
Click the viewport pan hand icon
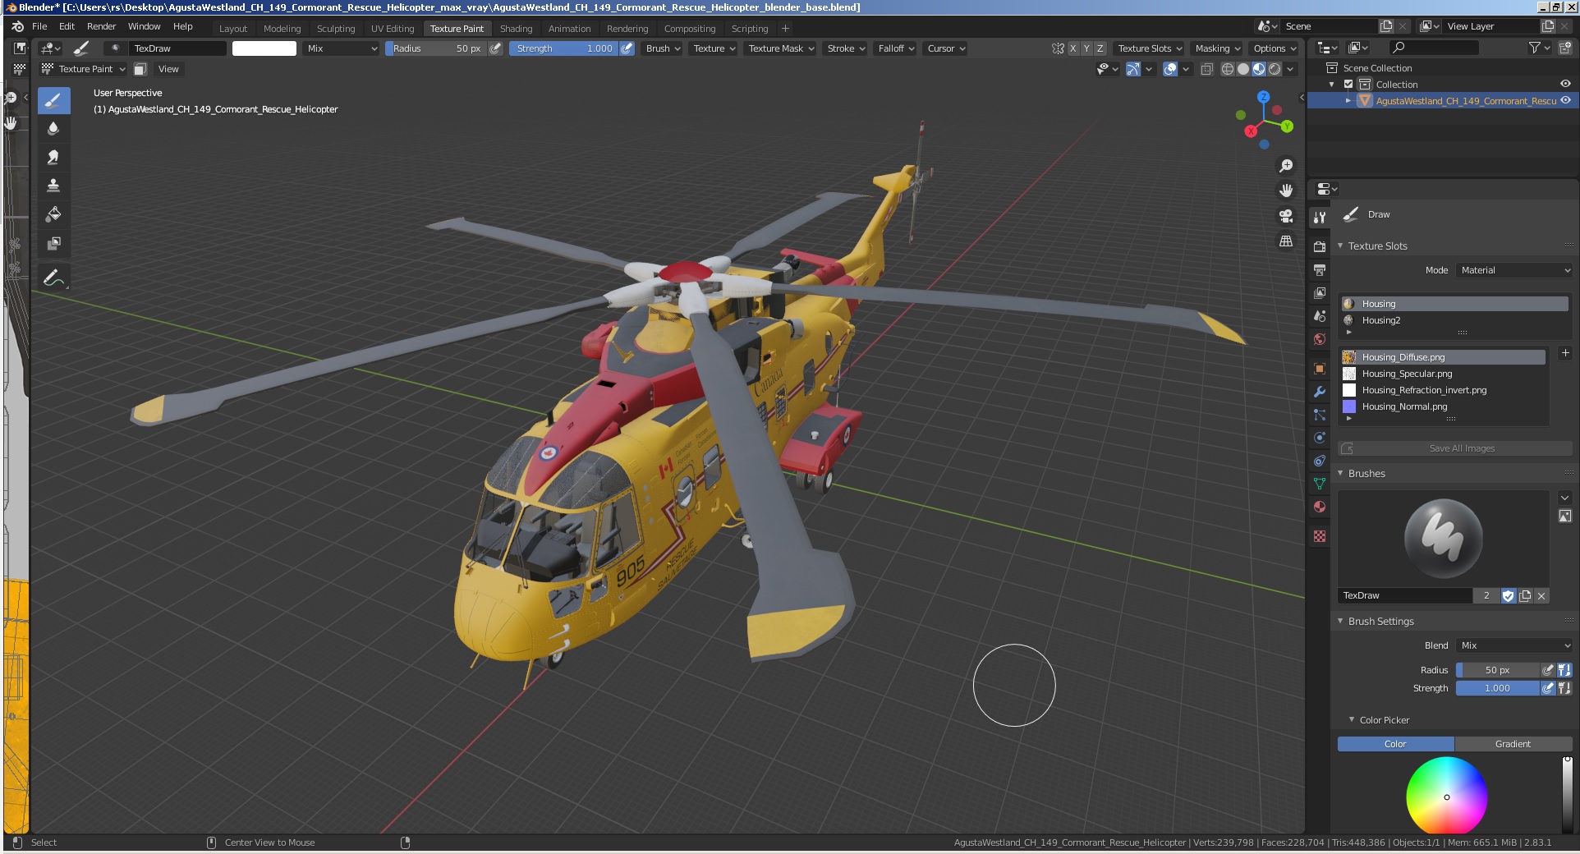1286,191
